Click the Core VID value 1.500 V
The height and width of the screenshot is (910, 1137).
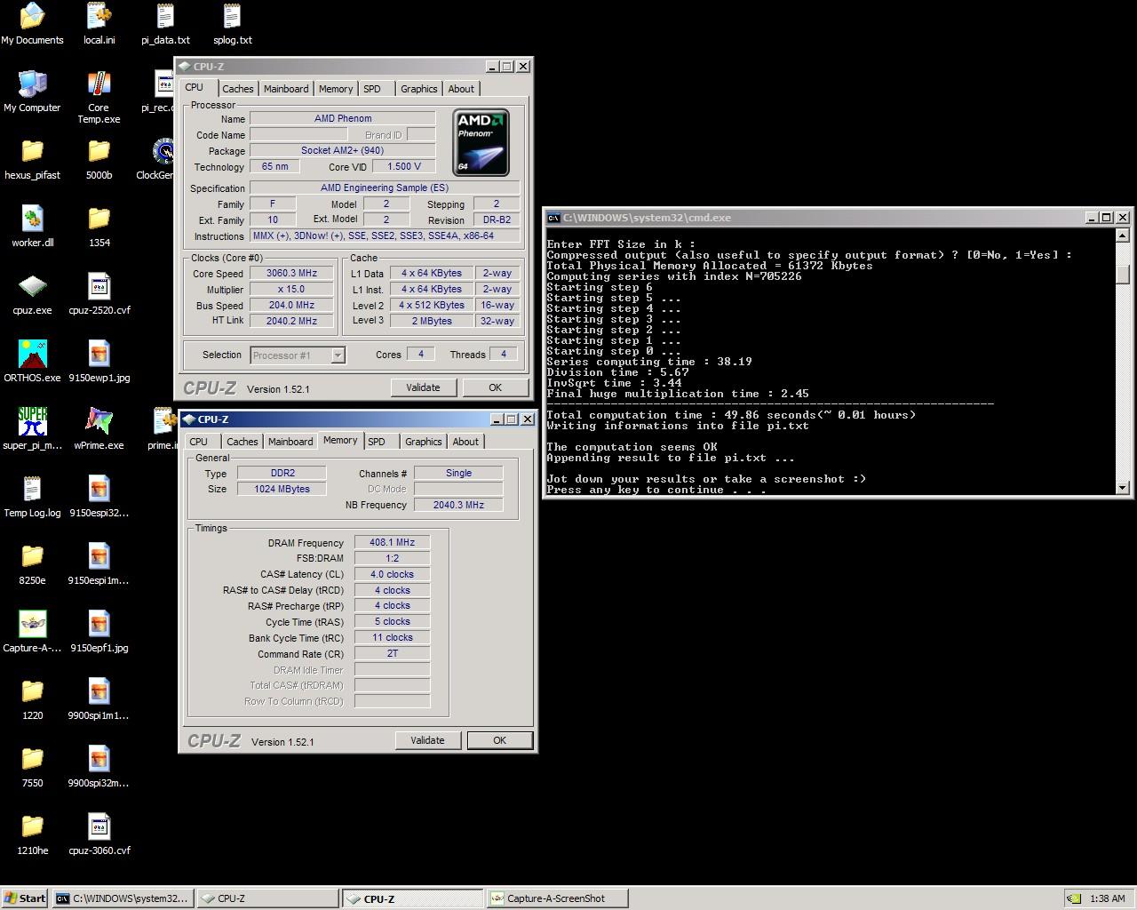click(x=403, y=166)
